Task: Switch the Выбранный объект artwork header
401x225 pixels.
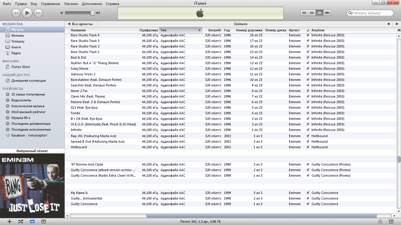Action: click(x=32, y=151)
